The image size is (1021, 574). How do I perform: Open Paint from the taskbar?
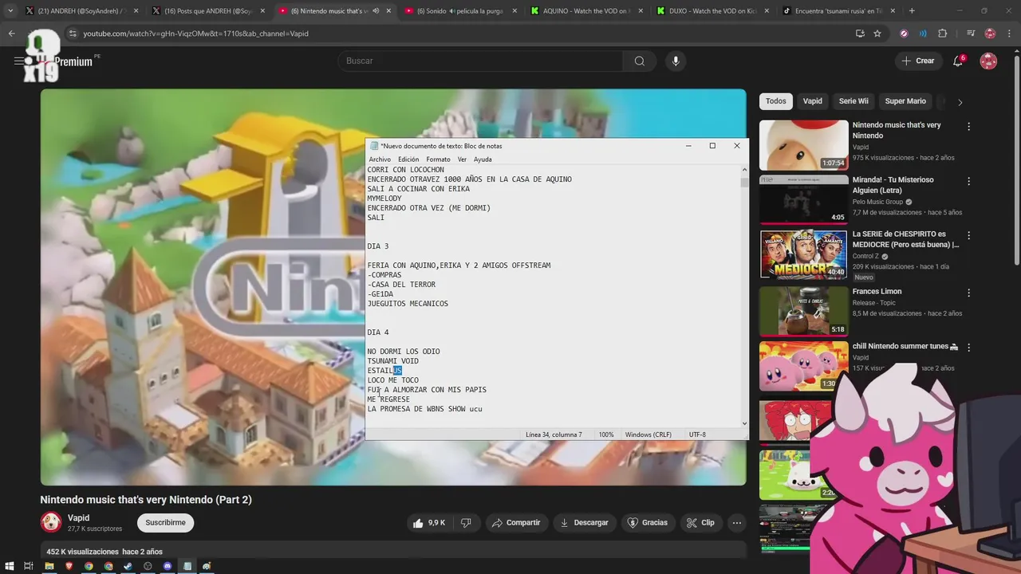point(207,566)
